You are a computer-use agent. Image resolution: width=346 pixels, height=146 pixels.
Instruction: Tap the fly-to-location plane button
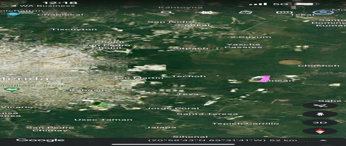coord(320,106)
